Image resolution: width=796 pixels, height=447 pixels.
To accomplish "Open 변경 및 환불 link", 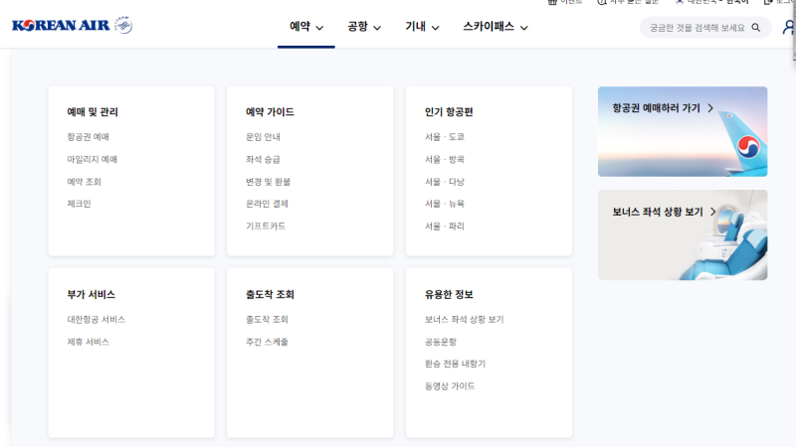I will click(268, 182).
